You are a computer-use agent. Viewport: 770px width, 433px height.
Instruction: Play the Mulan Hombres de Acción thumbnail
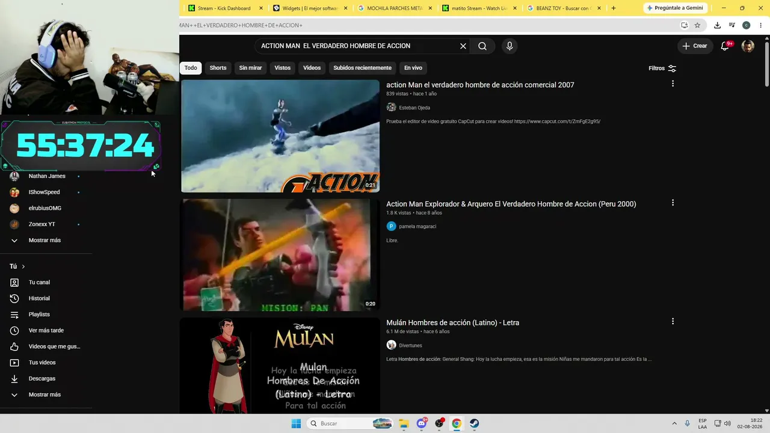[x=280, y=366]
